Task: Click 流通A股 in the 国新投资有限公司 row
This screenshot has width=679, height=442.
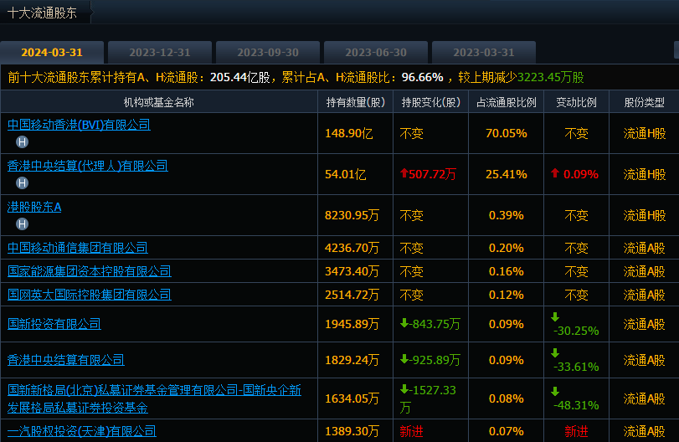Action: pyautogui.click(x=645, y=324)
